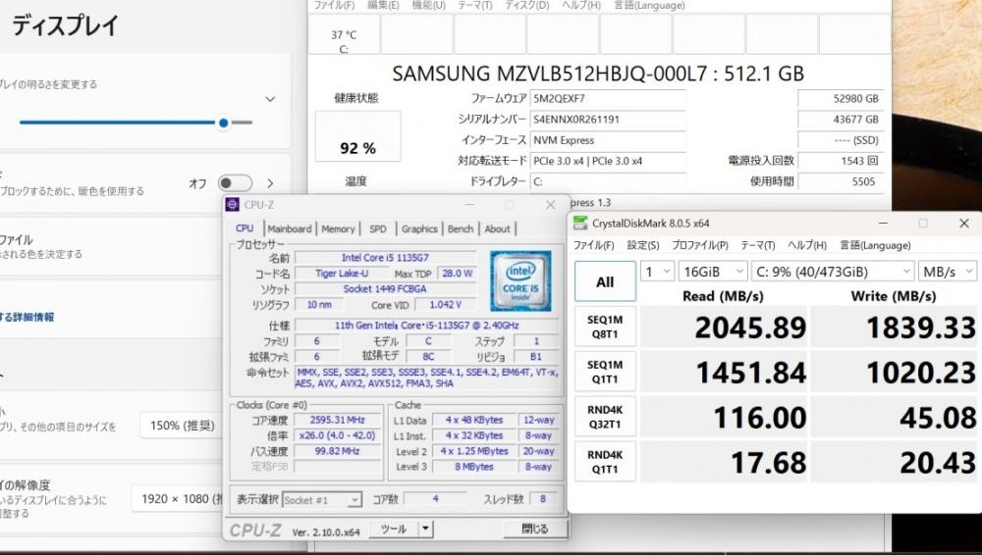Image resolution: width=982 pixels, height=555 pixels.
Task: Click the core speed value 2595.31 MHz
Action: tap(338, 420)
